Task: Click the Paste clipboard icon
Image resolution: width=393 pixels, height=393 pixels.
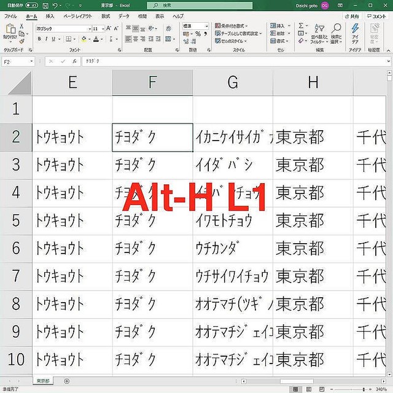Action: tap(10, 29)
